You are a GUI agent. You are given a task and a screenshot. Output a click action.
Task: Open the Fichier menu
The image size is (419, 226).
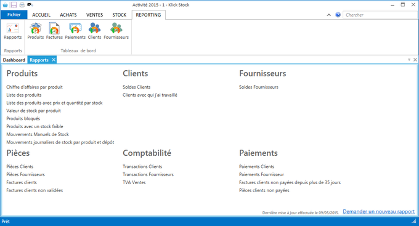pos(14,15)
